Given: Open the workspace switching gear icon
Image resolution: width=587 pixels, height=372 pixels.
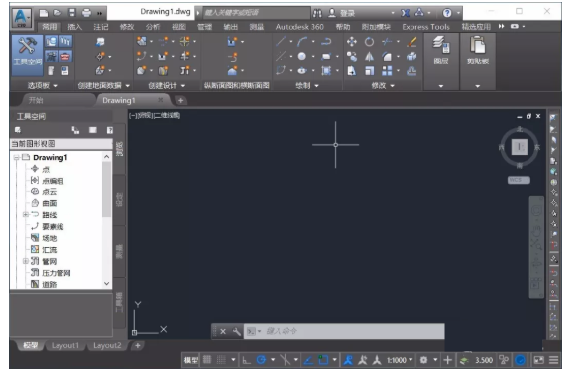Looking at the screenshot, I should point(423,360).
